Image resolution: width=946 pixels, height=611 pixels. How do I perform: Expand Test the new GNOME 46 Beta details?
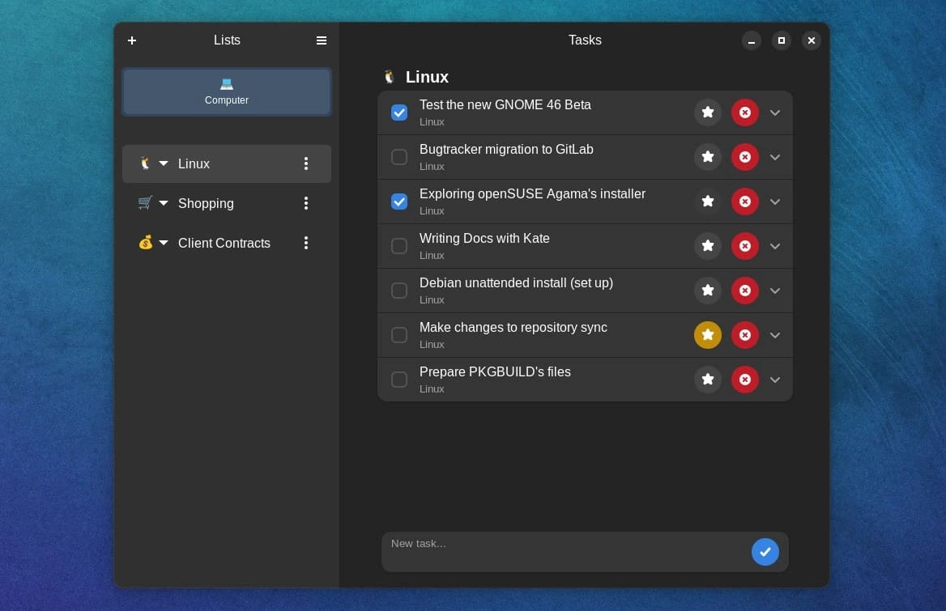775,112
